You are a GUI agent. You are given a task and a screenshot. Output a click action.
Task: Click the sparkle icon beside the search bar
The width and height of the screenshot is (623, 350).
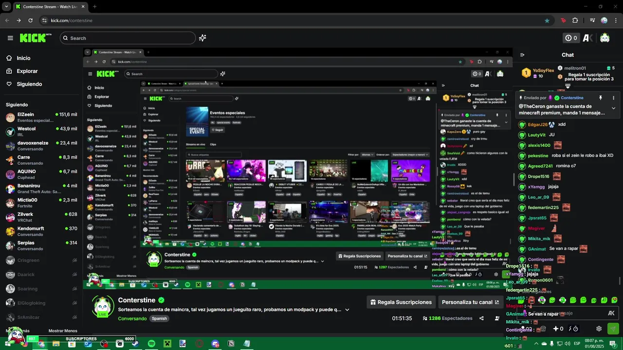[202, 38]
